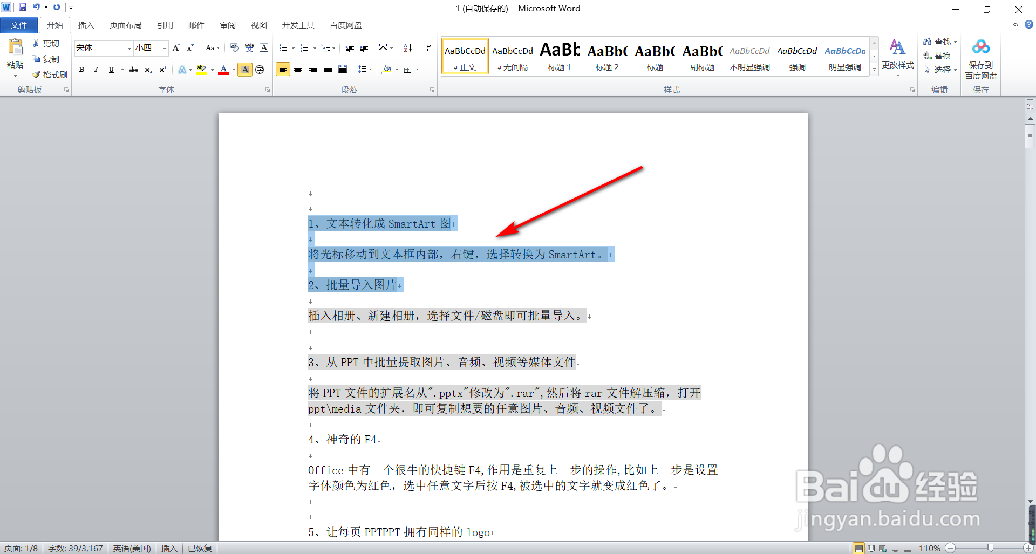Apply the 无间隔 style
The width and height of the screenshot is (1036, 554).
512,56
